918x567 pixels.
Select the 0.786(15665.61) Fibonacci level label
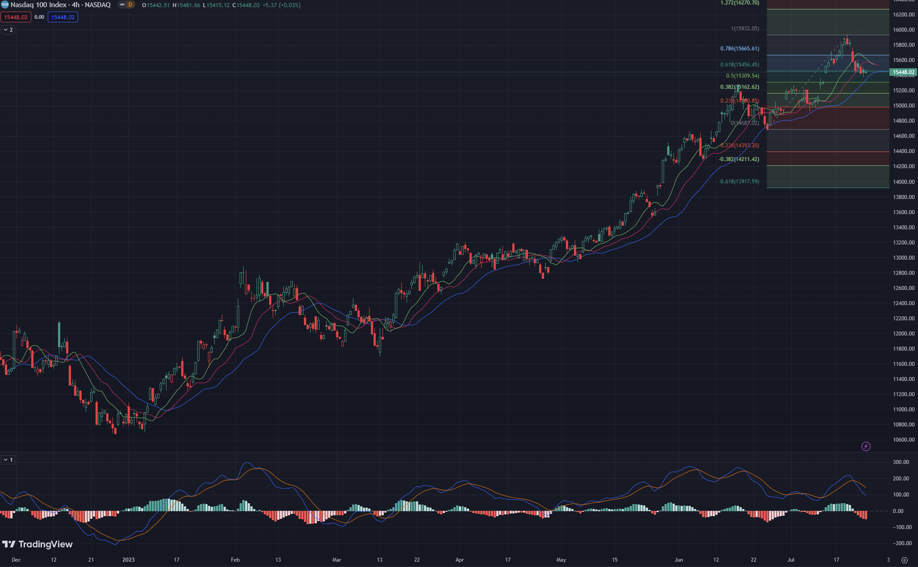pyautogui.click(x=739, y=49)
